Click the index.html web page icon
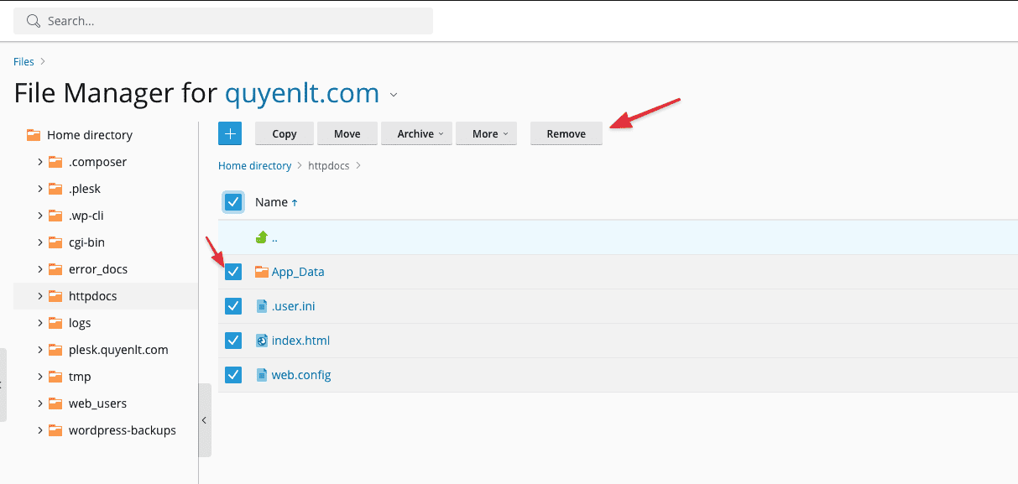 click(x=262, y=341)
